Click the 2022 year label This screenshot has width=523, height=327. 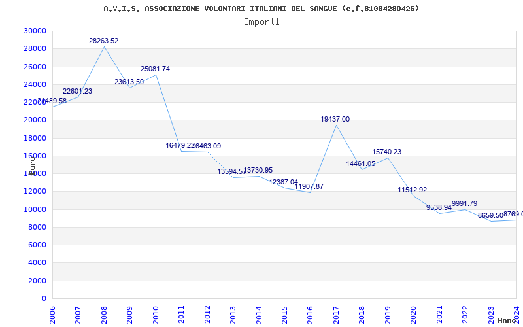click(x=465, y=315)
